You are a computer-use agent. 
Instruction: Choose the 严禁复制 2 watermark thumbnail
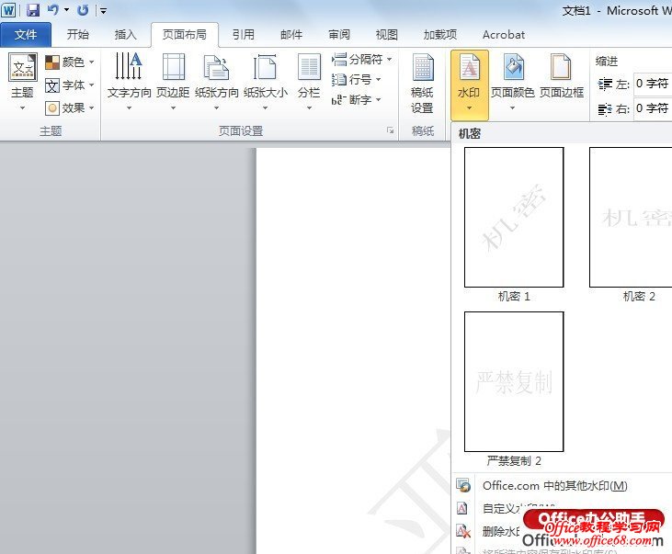tap(514, 382)
